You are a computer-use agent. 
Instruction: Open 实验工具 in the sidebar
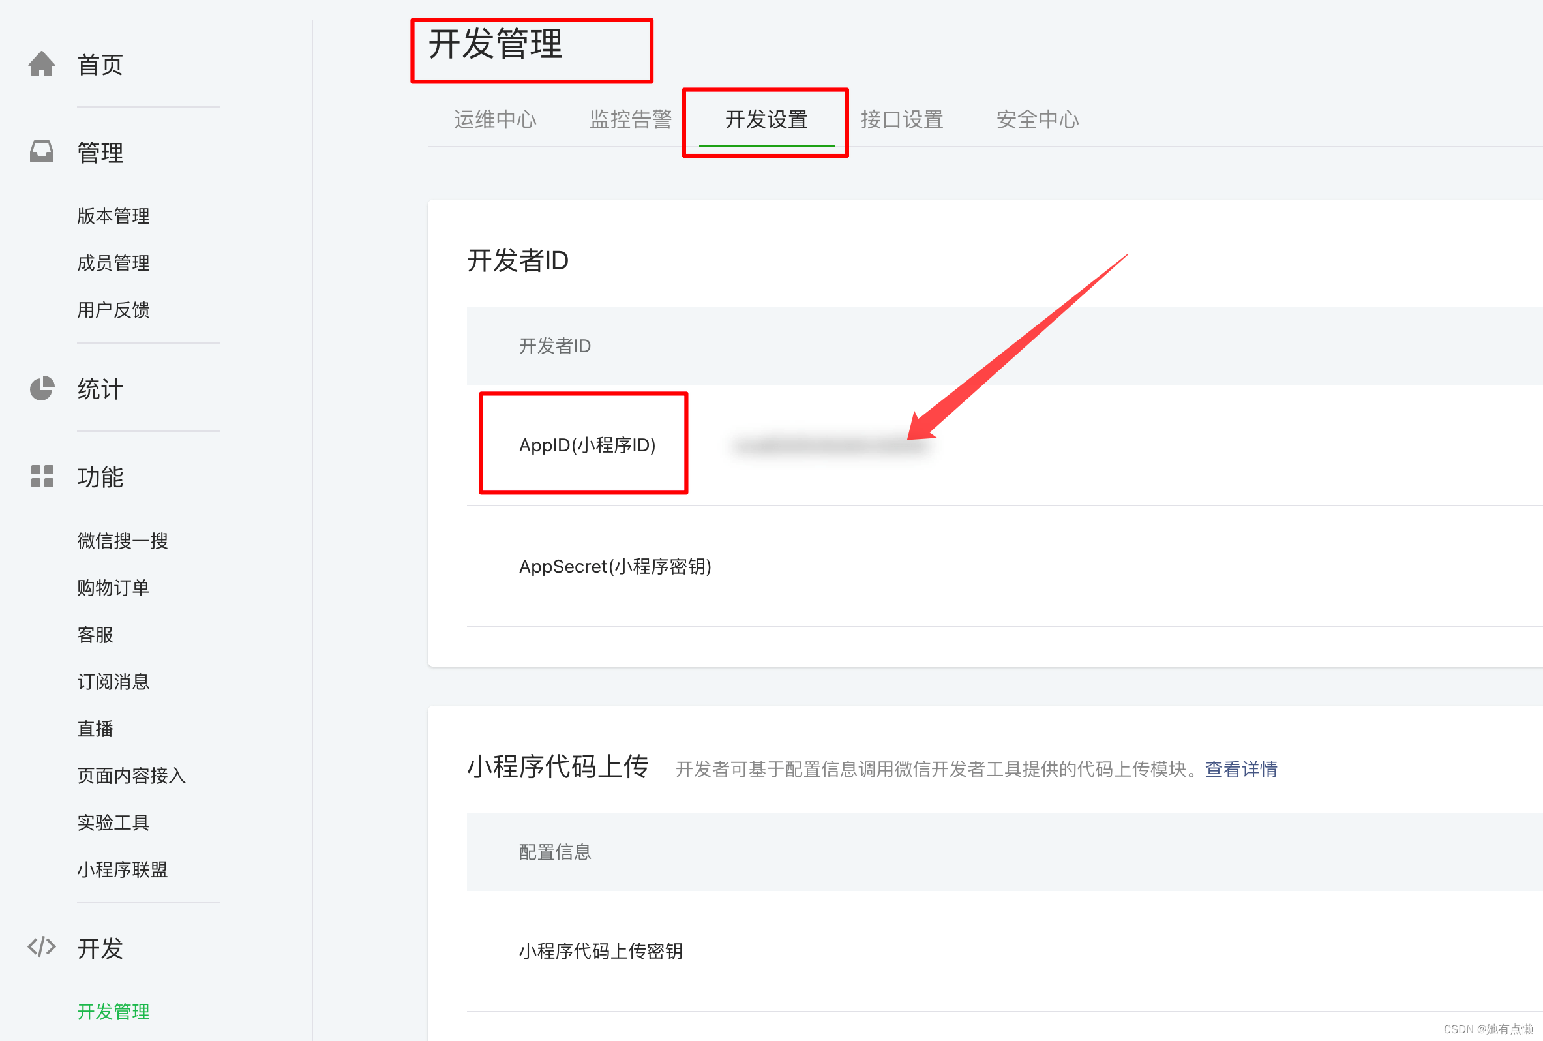(x=113, y=822)
